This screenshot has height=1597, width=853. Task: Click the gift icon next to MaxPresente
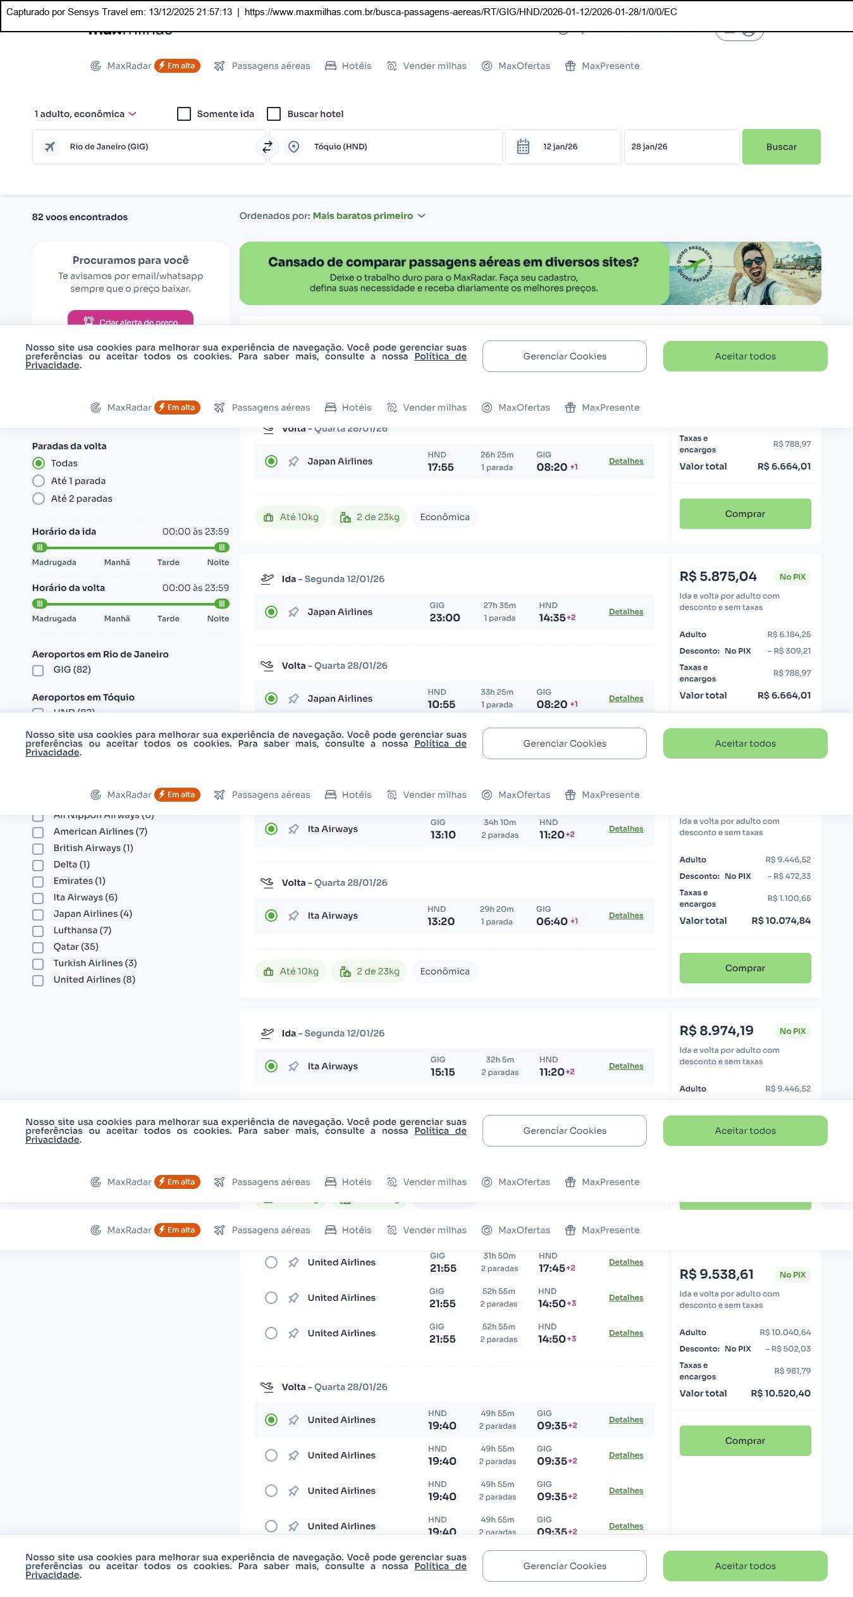tap(570, 66)
